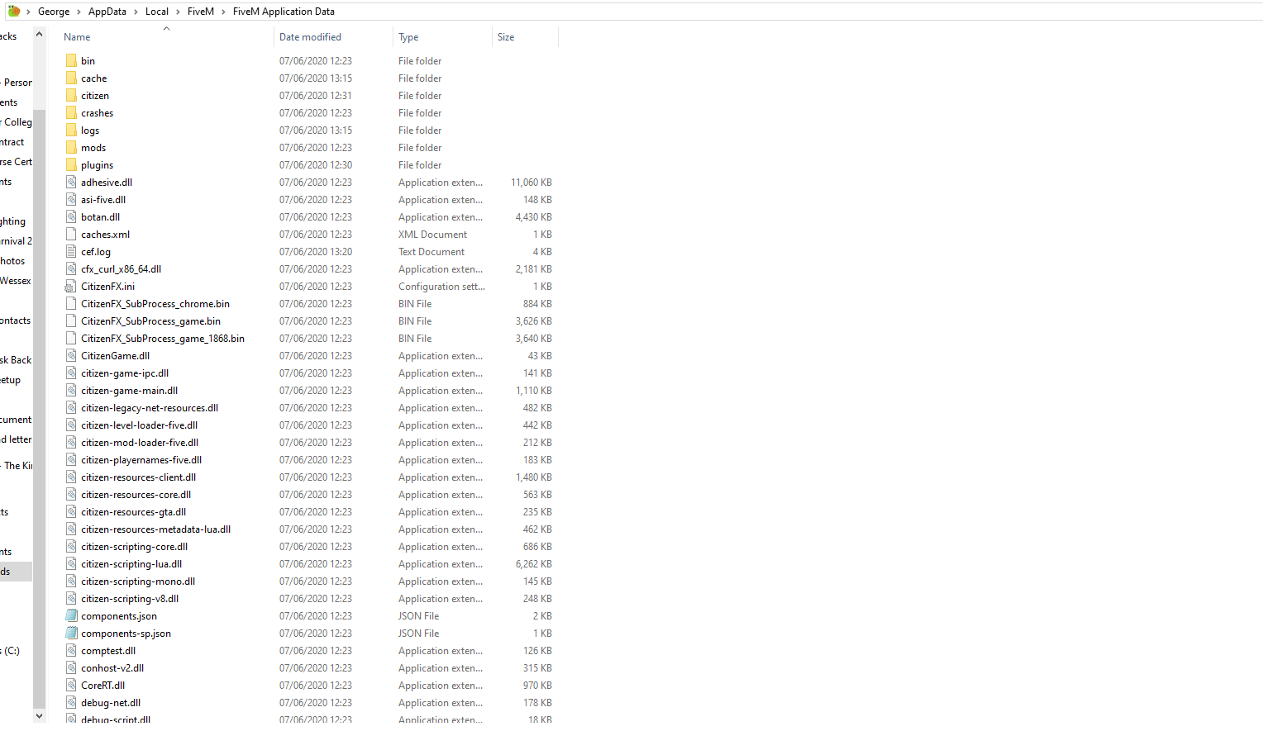Screen dimensions: 1263x731
Task: Click the citizen folder icon
Action: click(71, 95)
